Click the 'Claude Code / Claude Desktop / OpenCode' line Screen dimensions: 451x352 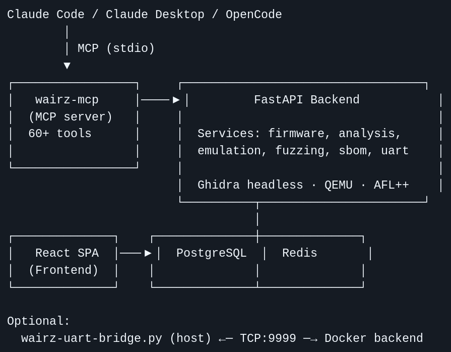tap(145, 15)
